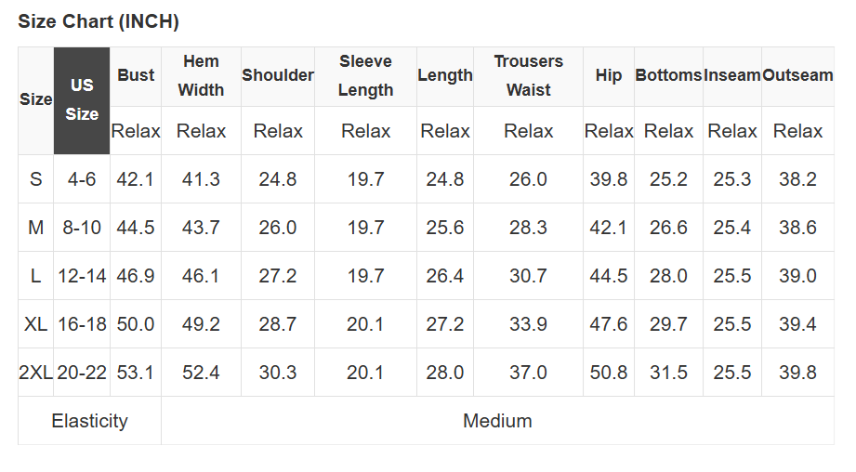Click the Sleeve Length column header
The height and width of the screenshot is (472, 856).
(365, 75)
